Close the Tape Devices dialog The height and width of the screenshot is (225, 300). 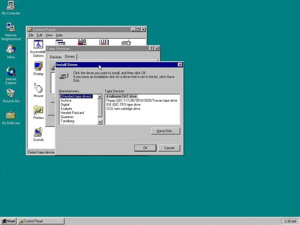pos(157,49)
